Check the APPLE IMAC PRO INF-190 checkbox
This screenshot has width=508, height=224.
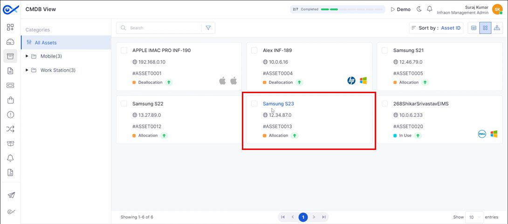[x=124, y=50]
